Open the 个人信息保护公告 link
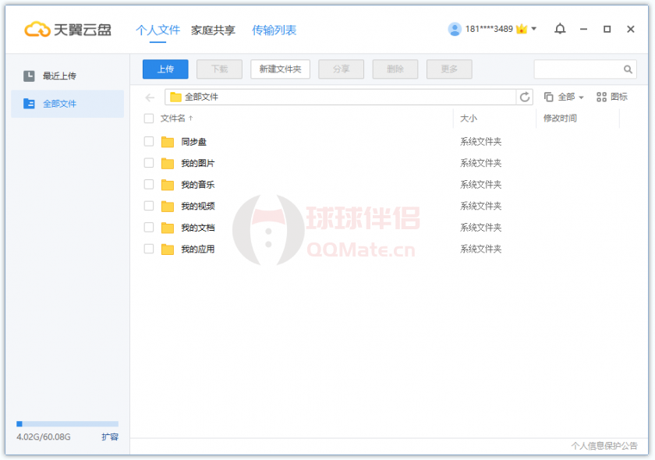This screenshot has width=655, height=460. coord(604,446)
